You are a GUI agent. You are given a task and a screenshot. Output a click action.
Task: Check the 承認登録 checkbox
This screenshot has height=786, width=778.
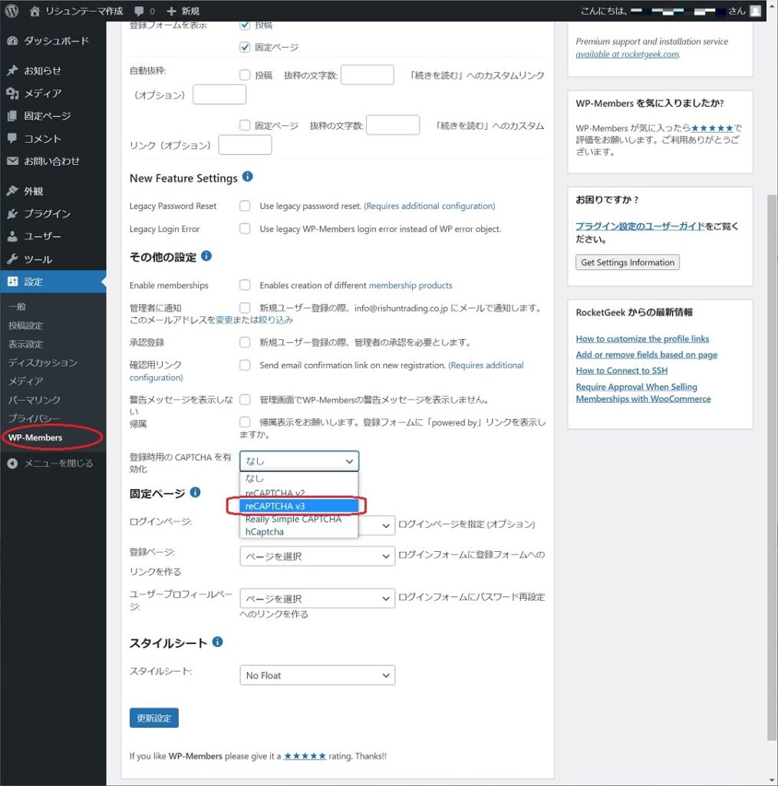coord(245,342)
